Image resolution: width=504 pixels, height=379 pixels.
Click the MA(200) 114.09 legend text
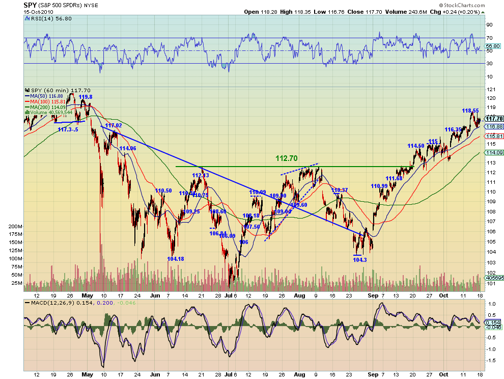(x=48, y=107)
